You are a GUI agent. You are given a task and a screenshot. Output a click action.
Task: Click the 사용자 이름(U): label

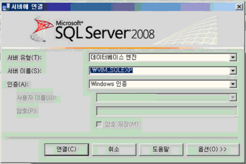36,98
